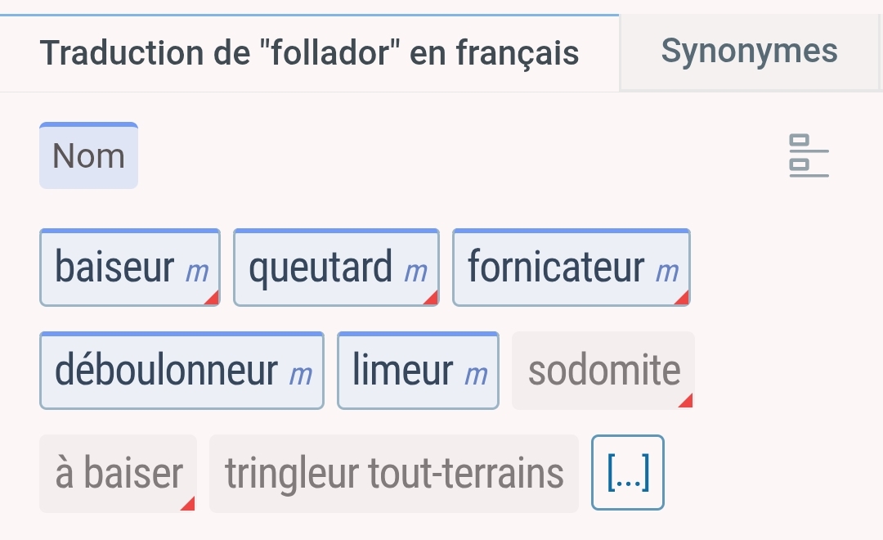Screen dimensions: 883x540
Task: Click masculine "m" marker beside déboulonneur
Action: click(x=301, y=375)
